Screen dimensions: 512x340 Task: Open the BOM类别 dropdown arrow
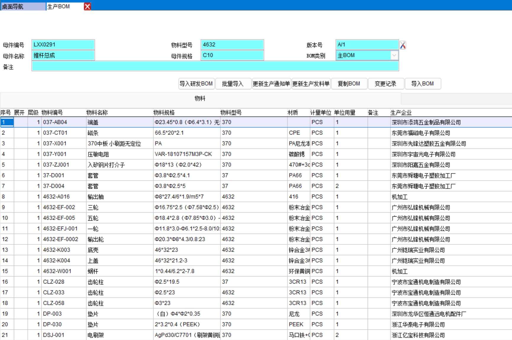[394, 55]
